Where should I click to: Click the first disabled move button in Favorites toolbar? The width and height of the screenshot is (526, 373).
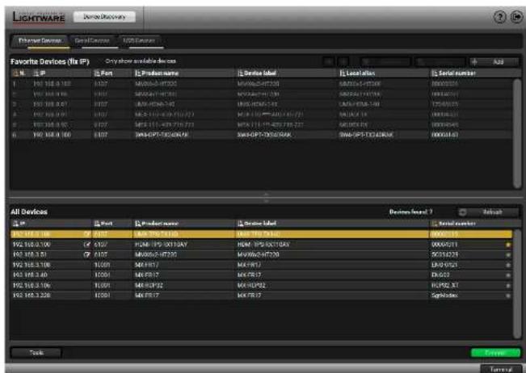tap(329, 61)
